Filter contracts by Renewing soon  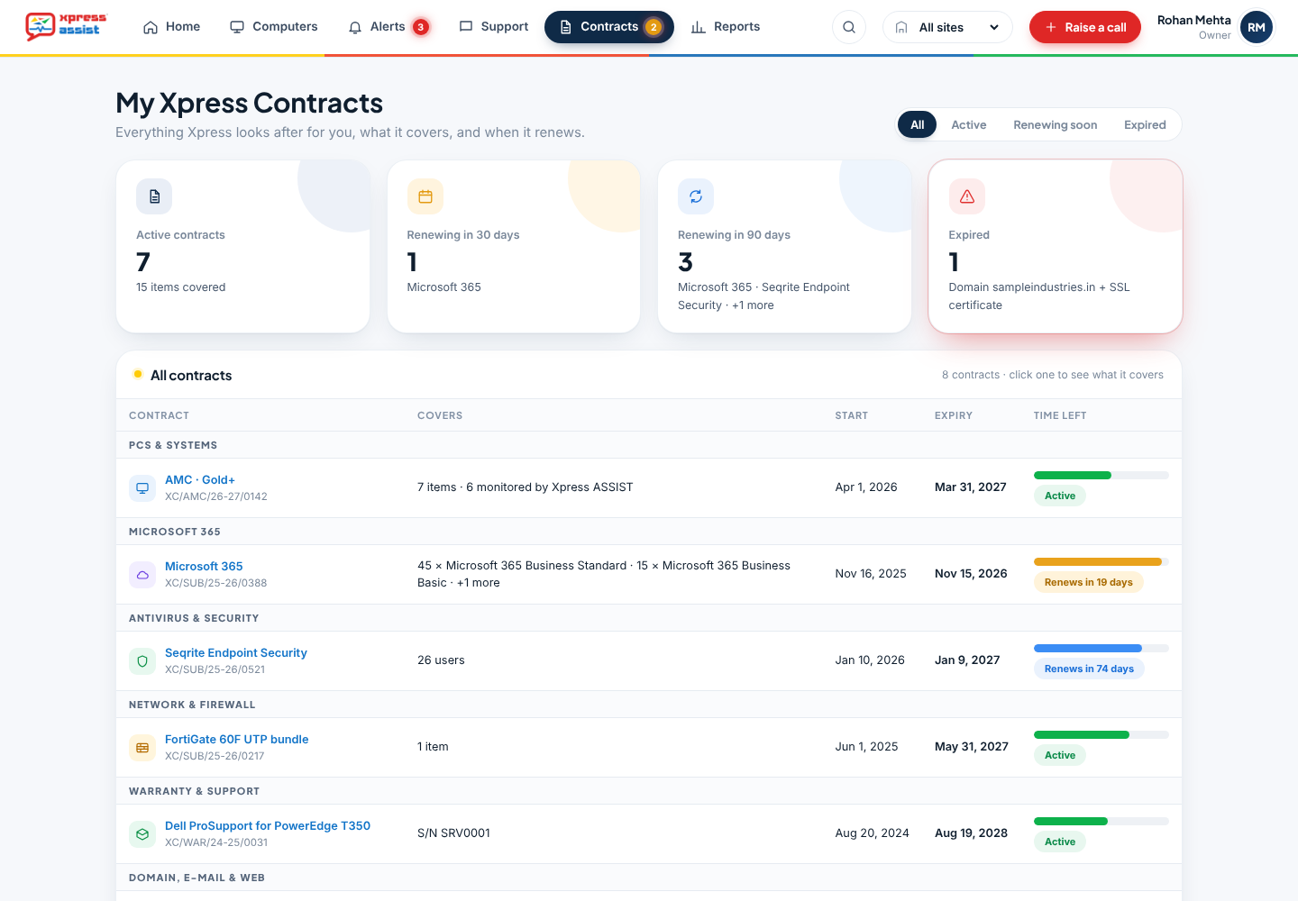pos(1056,125)
